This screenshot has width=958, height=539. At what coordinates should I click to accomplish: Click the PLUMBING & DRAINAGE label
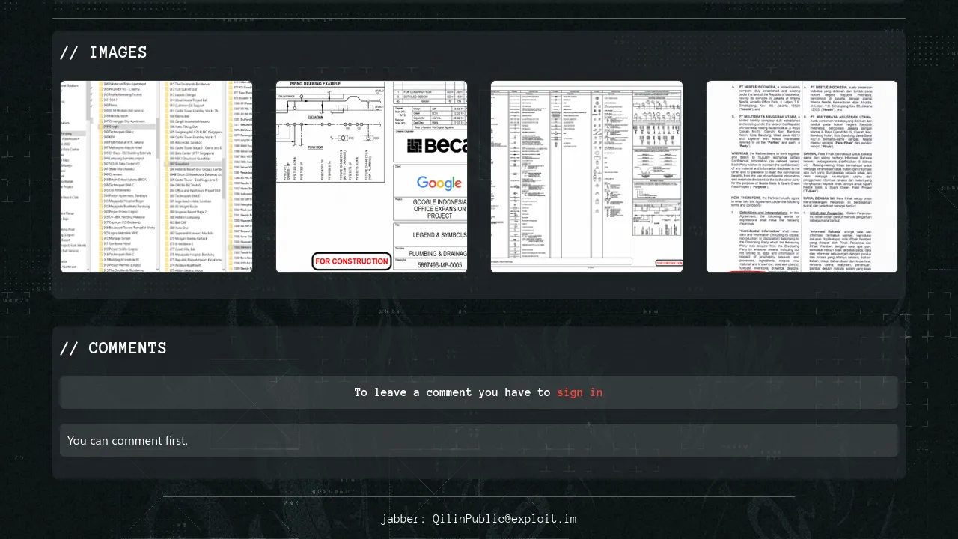tap(441, 254)
